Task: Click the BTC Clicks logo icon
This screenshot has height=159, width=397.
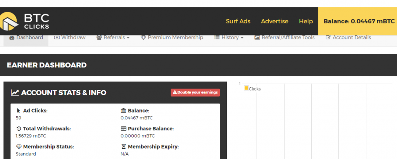Action: pos(9,21)
